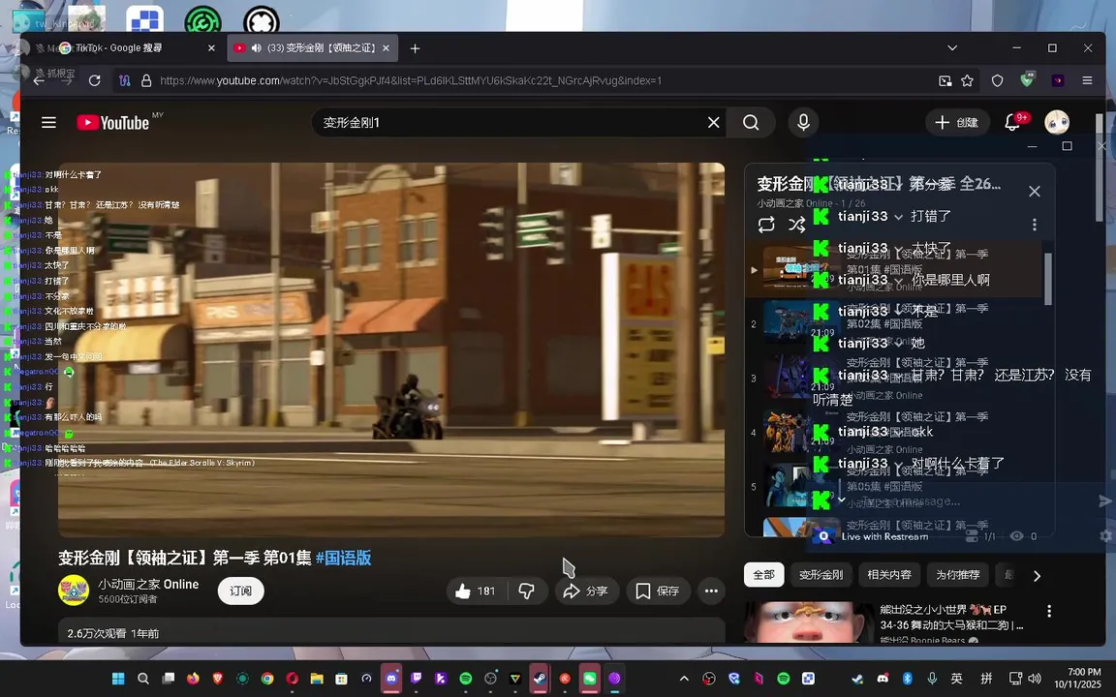
Task: Show more category chips arrow
Action: click(x=1037, y=576)
